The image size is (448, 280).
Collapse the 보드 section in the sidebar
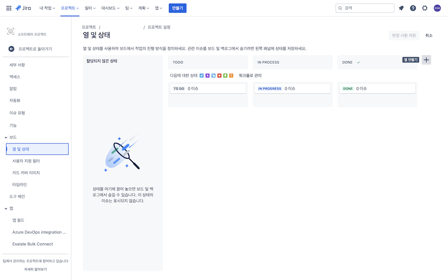tap(6, 138)
